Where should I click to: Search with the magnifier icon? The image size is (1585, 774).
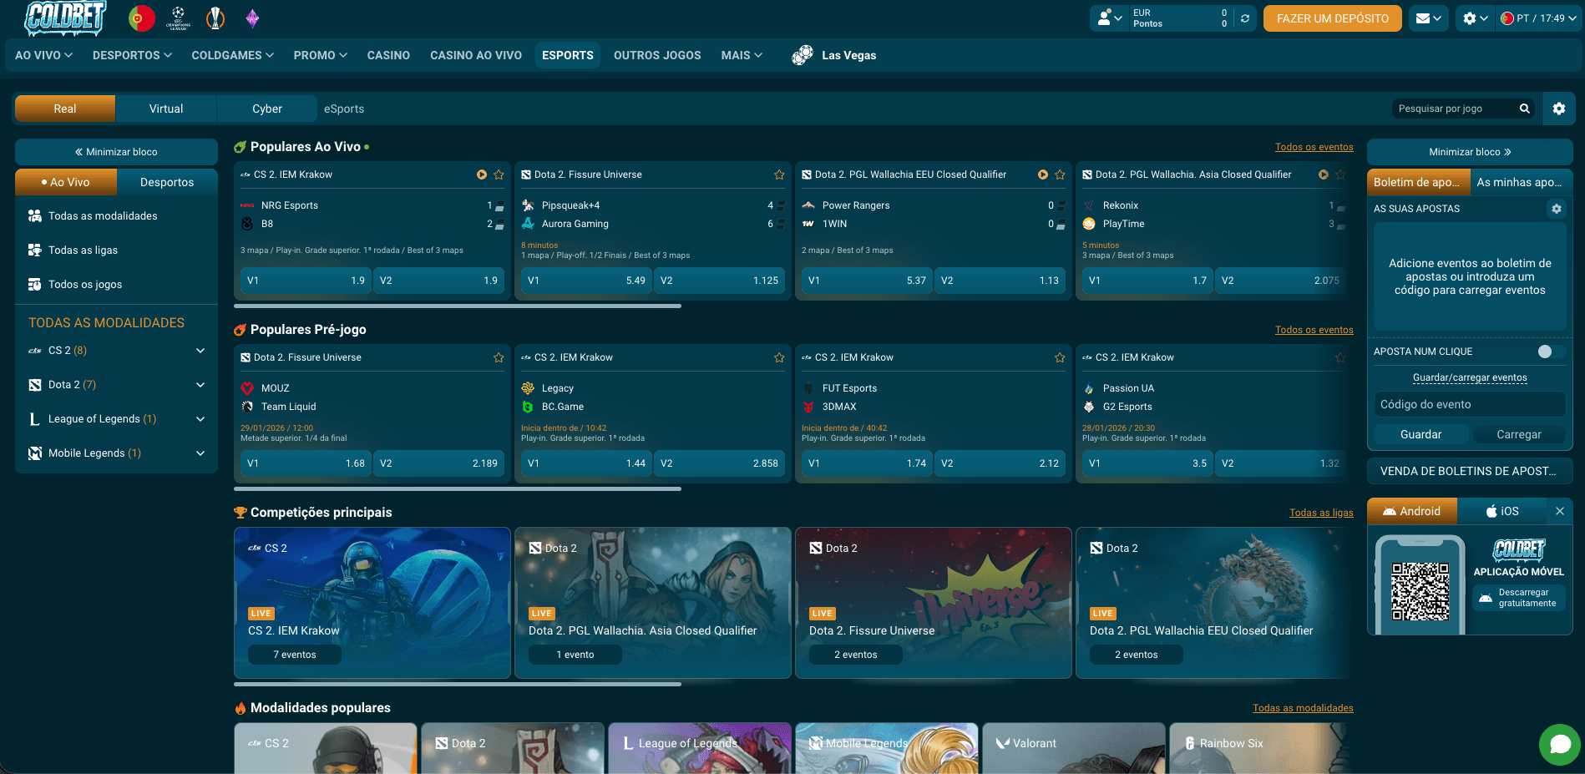[1524, 109]
